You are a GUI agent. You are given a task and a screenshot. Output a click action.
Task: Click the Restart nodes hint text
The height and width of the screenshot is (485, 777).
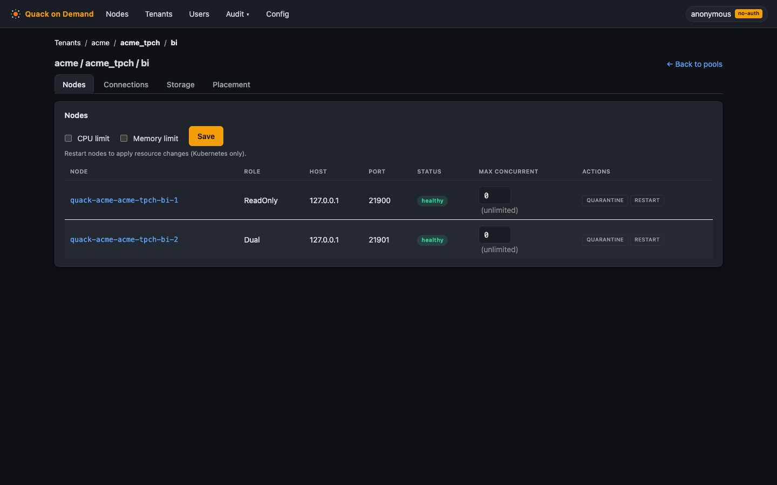pyautogui.click(x=155, y=154)
